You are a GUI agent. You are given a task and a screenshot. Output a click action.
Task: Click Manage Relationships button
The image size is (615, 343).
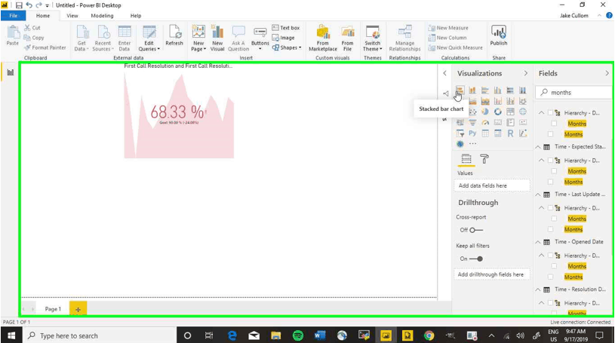pos(404,38)
